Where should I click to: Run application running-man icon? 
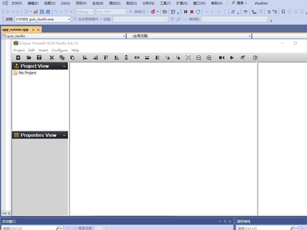pyautogui.click(x=243, y=58)
